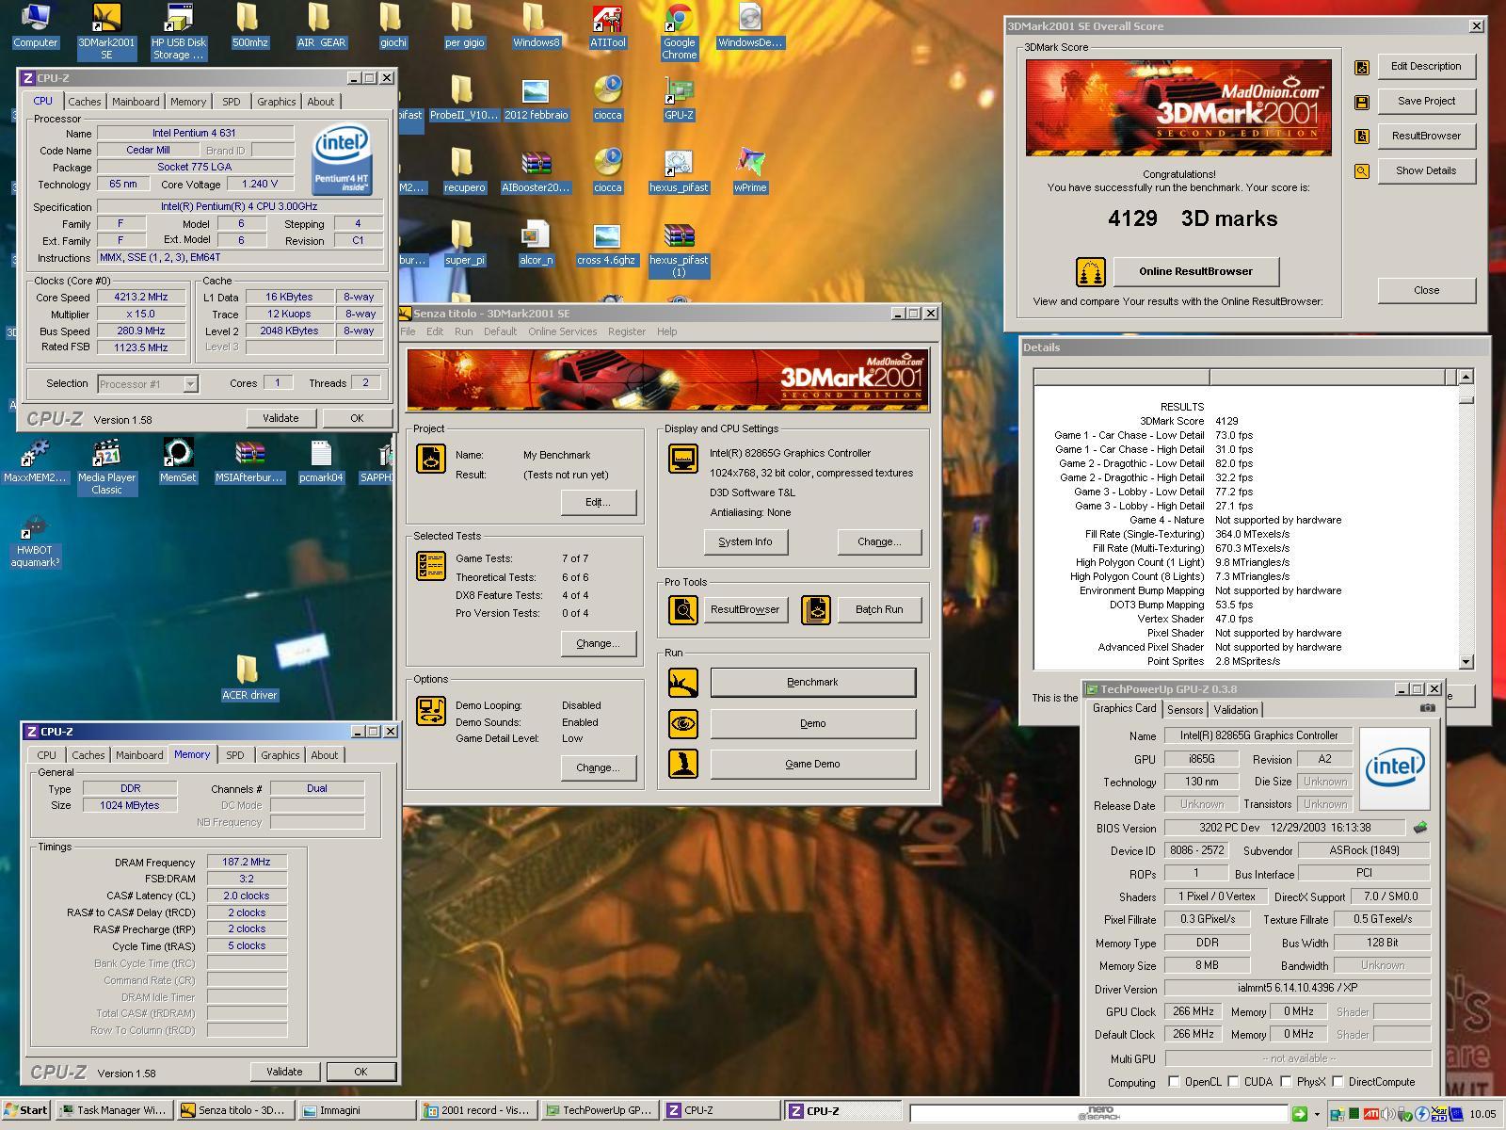Viewport: 1506px width, 1130px height.
Task: Click the Details list scroll up arrow
Action: [x=1466, y=377]
